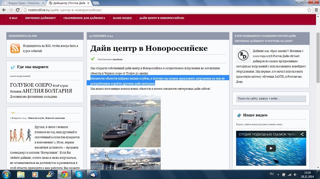Image resolution: width=320 pixels, height=179 pixels.
Task: Switch to the Форум Тетис tab
Action: coord(23,3)
